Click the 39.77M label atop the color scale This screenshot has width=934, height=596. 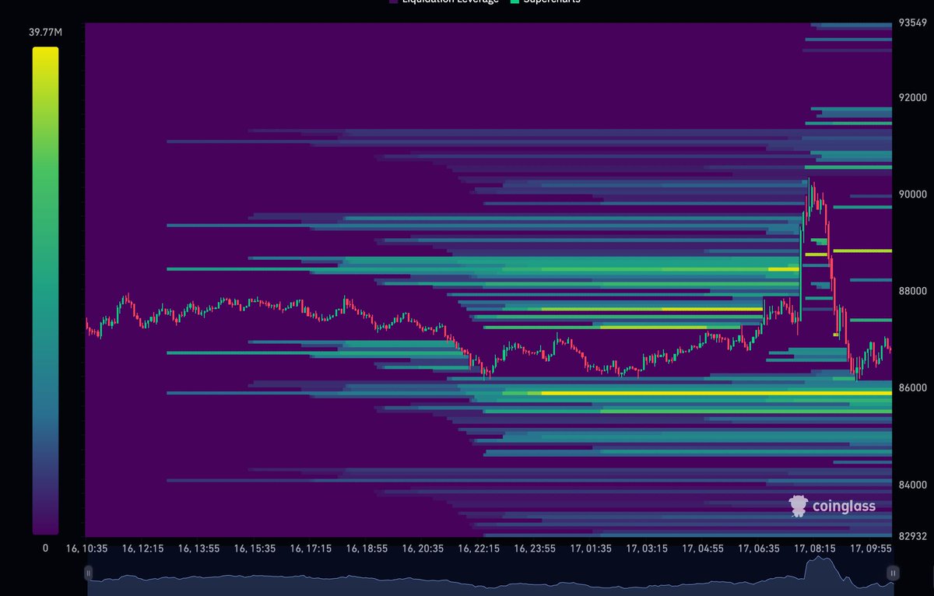pos(45,33)
